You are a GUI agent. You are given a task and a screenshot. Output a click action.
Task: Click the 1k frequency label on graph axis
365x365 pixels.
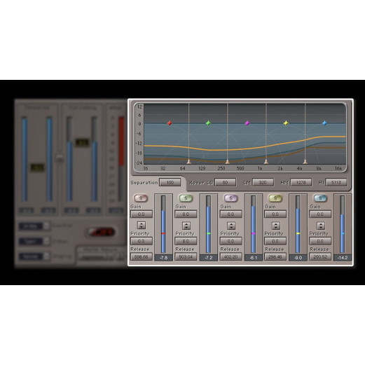click(260, 168)
